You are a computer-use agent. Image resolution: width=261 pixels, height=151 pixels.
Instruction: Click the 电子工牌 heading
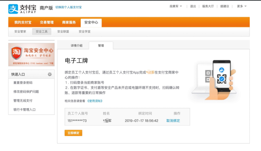(76, 61)
